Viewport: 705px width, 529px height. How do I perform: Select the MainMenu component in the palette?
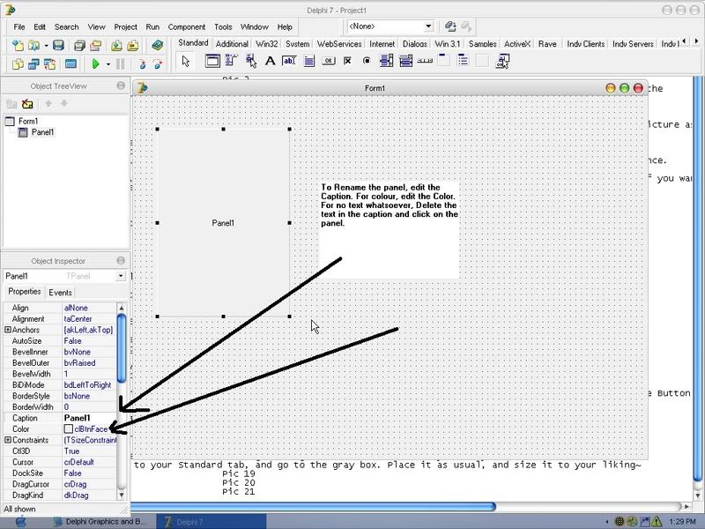point(232,61)
